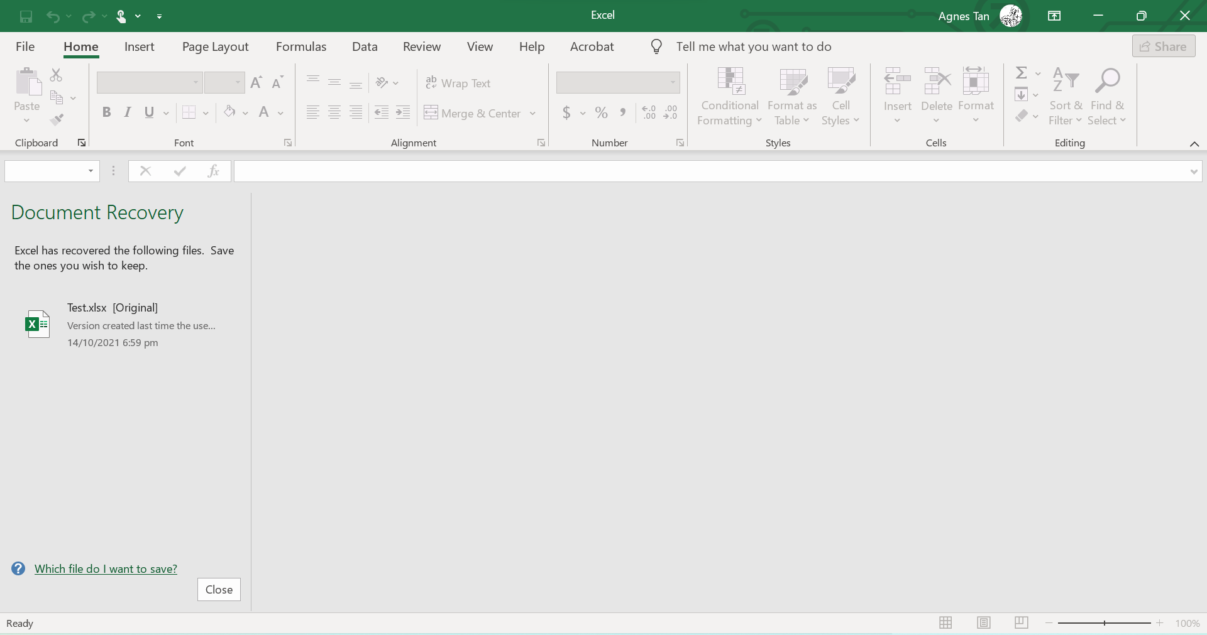1207x635 pixels.
Task: Open the number format dropdown
Action: point(673,82)
